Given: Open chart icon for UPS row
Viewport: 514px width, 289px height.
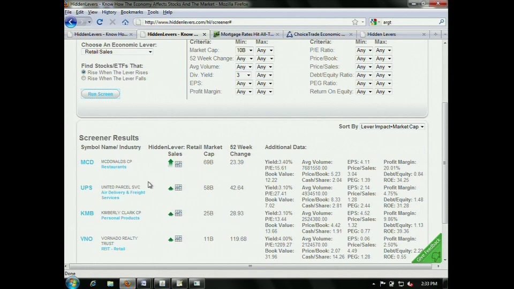Looking at the screenshot, I should 178,187.
